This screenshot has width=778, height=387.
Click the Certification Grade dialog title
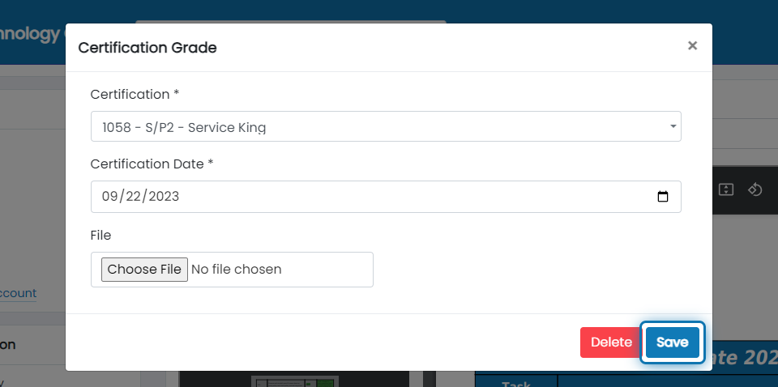(x=147, y=48)
